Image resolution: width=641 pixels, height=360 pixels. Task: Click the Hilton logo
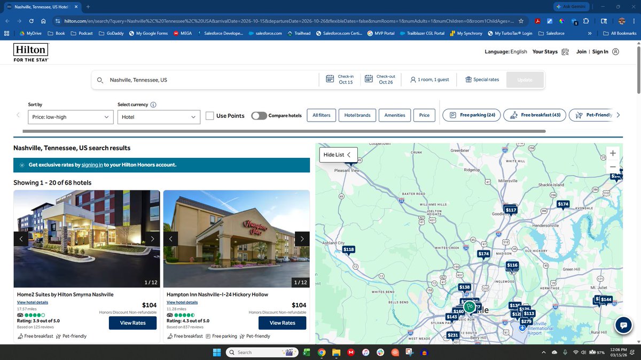[31, 52]
